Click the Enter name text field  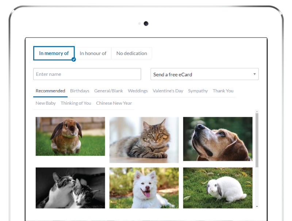pyautogui.click(x=87, y=74)
